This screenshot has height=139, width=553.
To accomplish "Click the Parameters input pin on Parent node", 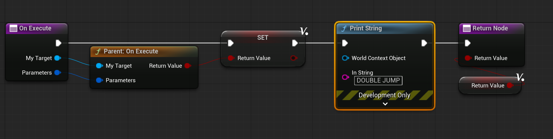I will click(x=99, y=80).
